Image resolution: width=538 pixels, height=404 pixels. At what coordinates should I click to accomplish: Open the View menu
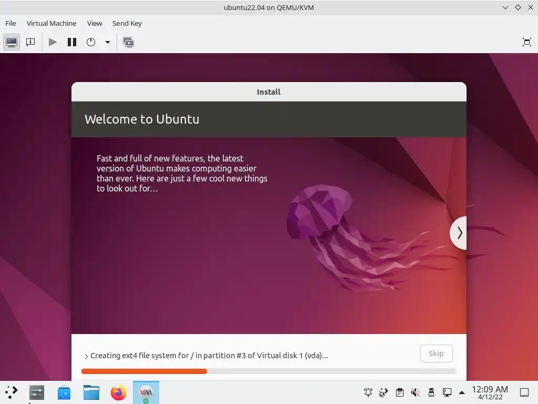[95, 23]
